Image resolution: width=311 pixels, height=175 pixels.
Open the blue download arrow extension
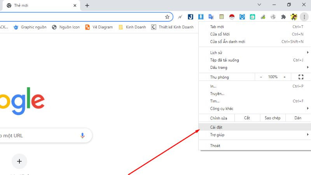tap(201, 17)
